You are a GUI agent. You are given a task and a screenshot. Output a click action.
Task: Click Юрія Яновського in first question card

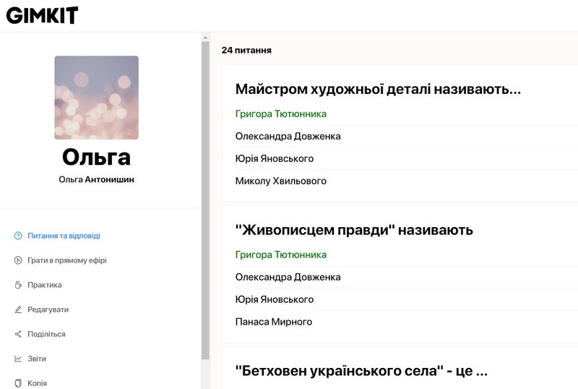point(275,158)
